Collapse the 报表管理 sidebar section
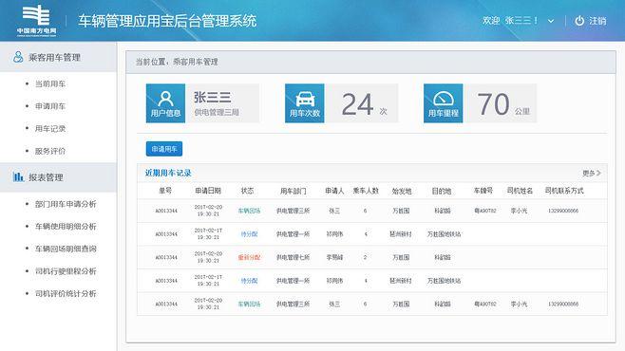Image resolution: width=625 pixels, height=351 pixels. tap(58, 177)
